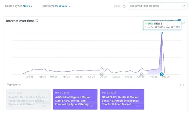This screenshot has height=117, width=192.
Task: Click the Nov 25 axis label
Action: (x=154, y=77)
